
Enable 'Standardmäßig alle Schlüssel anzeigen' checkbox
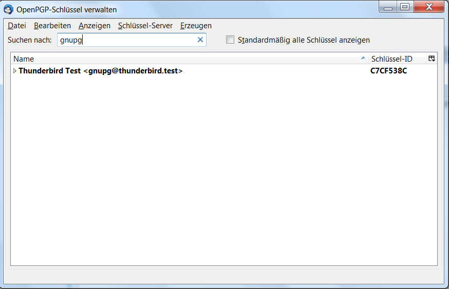click(x=230, y=40)
